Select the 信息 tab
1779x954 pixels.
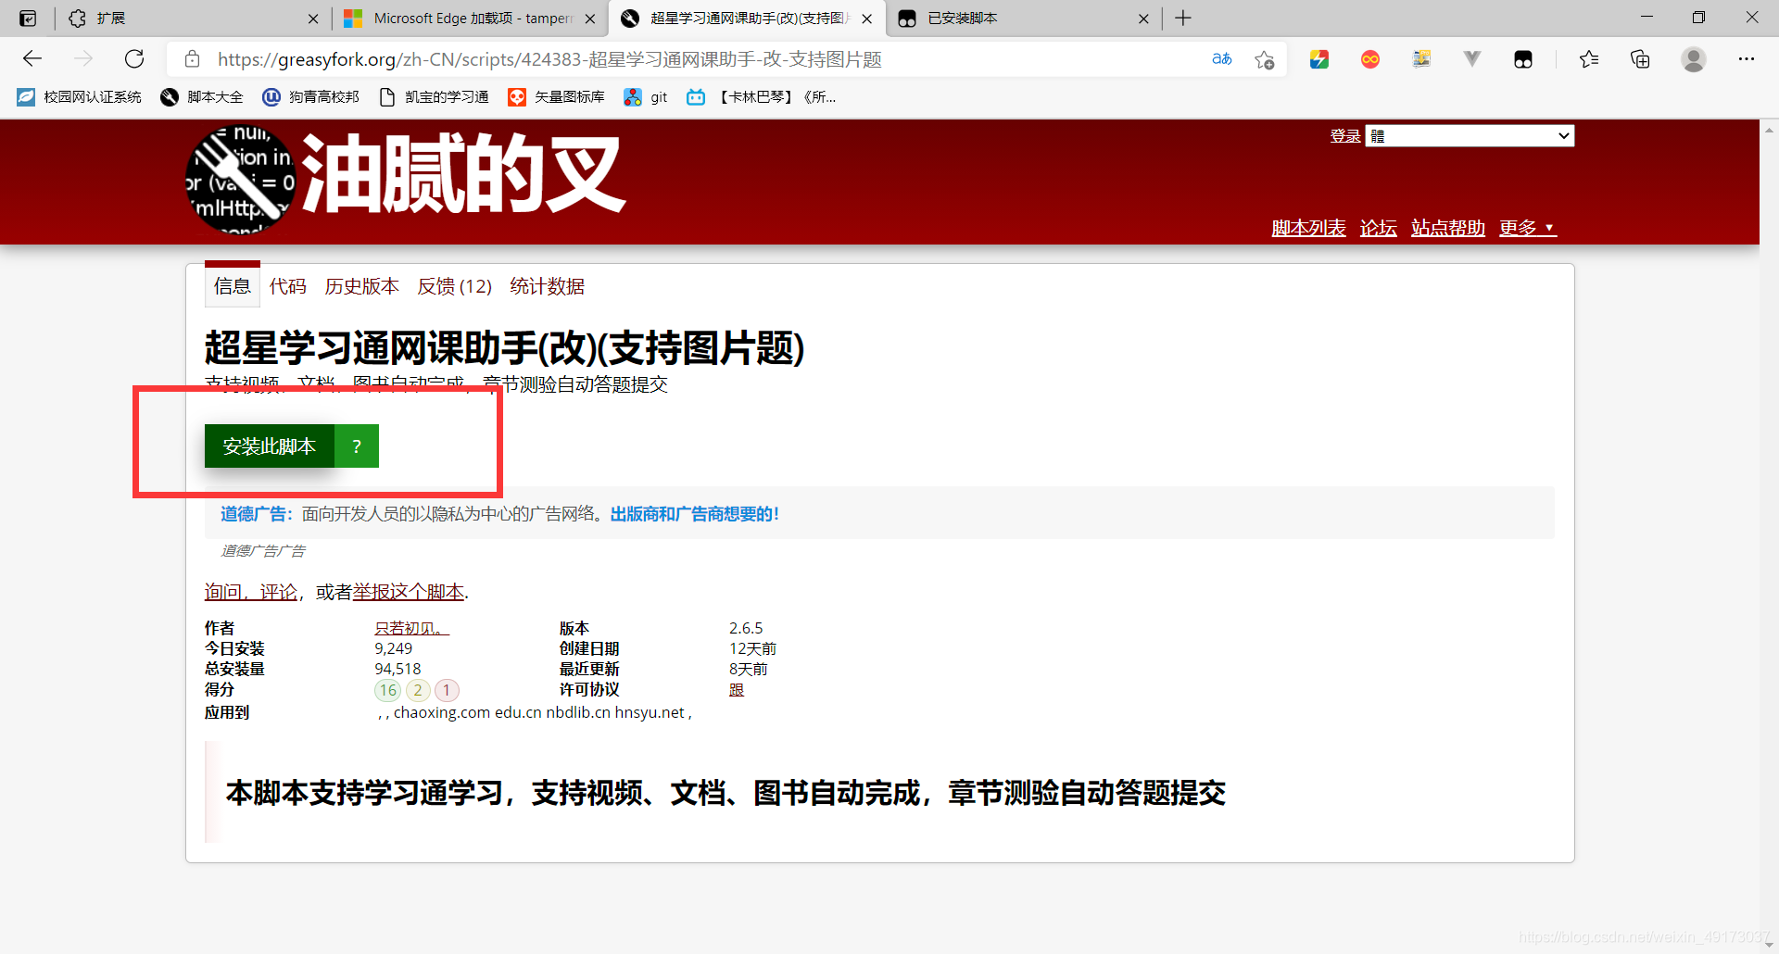pos(233,286)
